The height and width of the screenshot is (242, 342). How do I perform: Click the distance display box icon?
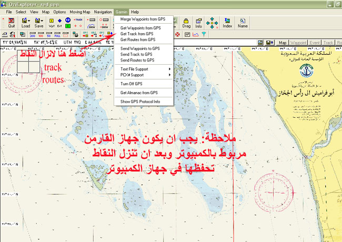coord(187,34)
